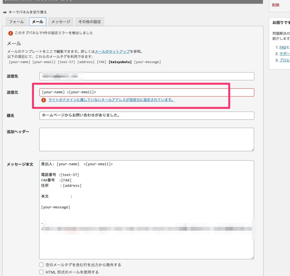This screenshot has width=290, height=276.
Task: Click the [kaisyubutu] mail tag
Action: 120,62
